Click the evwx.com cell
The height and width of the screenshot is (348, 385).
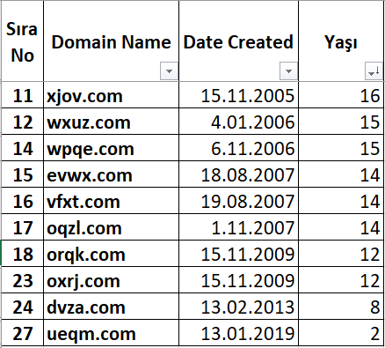coord(111,174)
